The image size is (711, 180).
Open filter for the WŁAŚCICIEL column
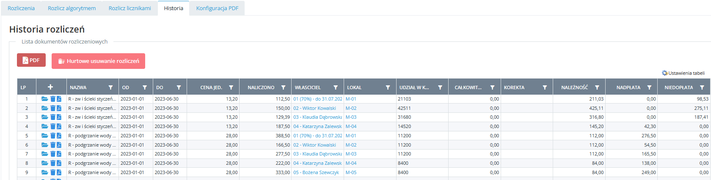(x=336, y=87)
